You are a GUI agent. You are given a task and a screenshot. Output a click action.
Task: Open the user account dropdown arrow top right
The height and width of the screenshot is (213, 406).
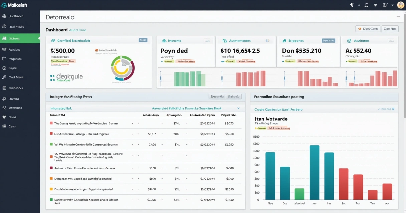coord(393,5)
